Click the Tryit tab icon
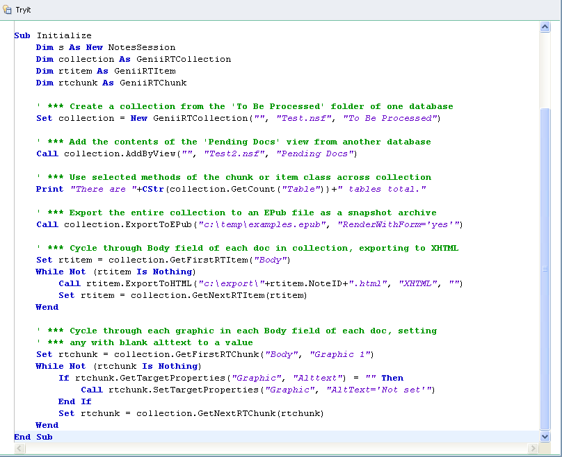 click(x=8, y=10)
